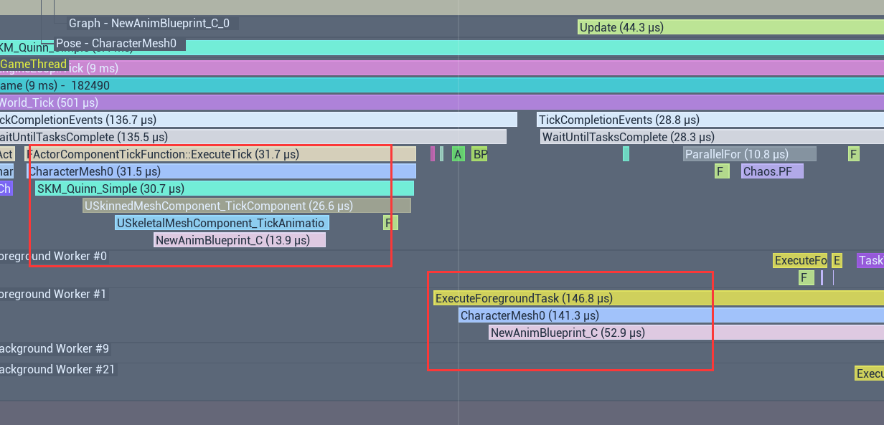Click the FActorComponentTickFunction::ExecuteTick event

click(221, 154)
